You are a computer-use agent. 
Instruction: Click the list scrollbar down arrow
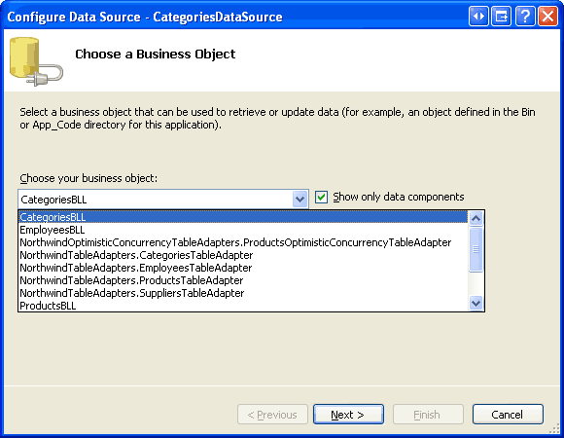pos(476,304)
